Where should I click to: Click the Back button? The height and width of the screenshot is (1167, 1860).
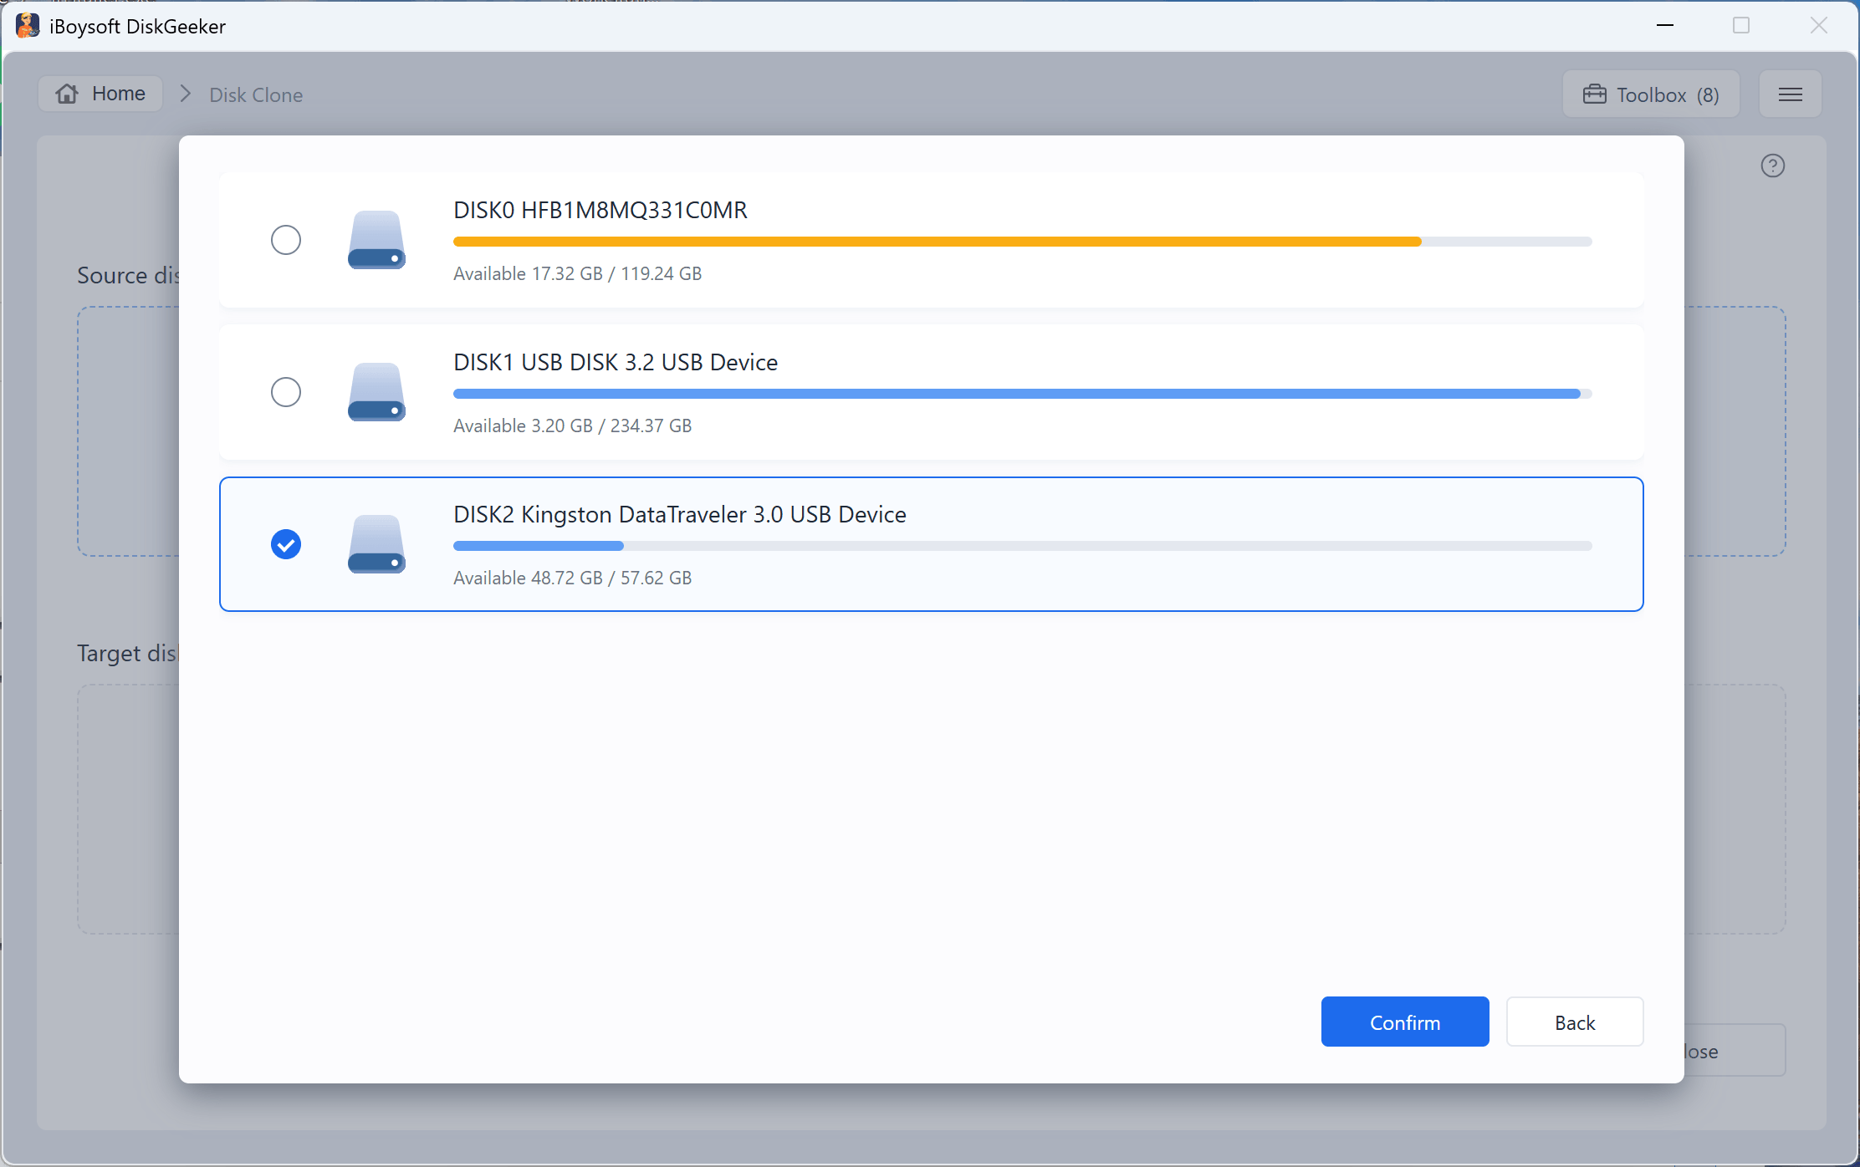click(1575, 1022)
